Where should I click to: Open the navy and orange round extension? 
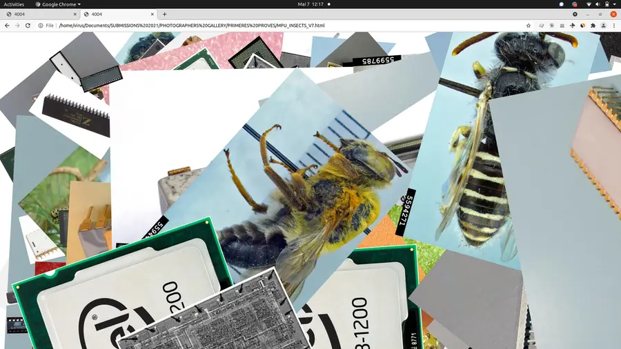582,26
